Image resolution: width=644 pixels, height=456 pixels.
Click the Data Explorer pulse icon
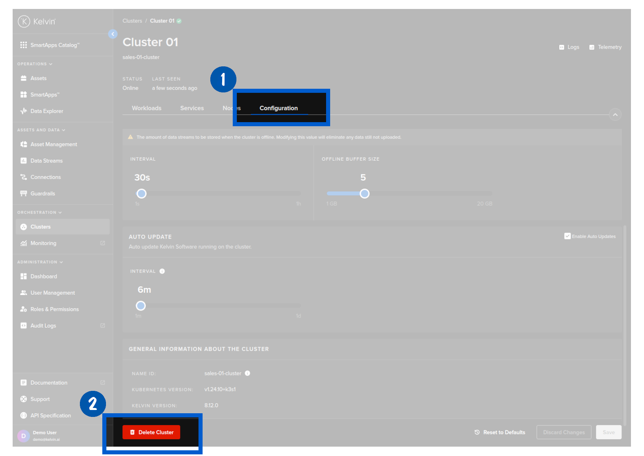pos(24,111)
